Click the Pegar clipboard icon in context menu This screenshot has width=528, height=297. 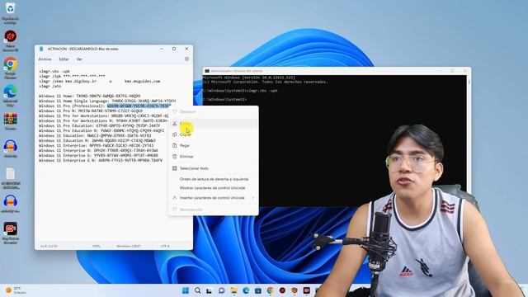[x=174, y=145]
